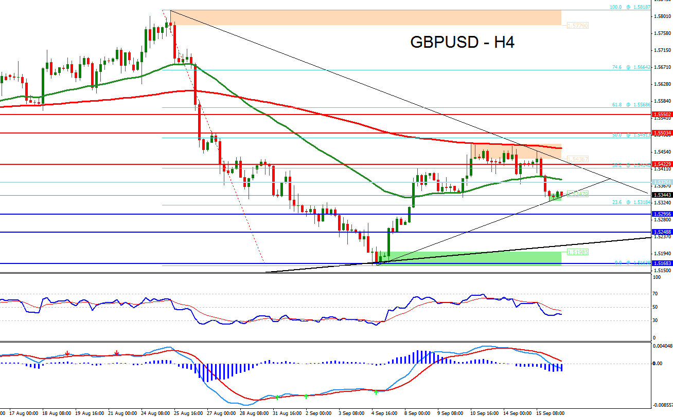Viewport: 673px width, 417px height.
Task: Click the red 1.54229 price tag
Action: tap(661, 164)
